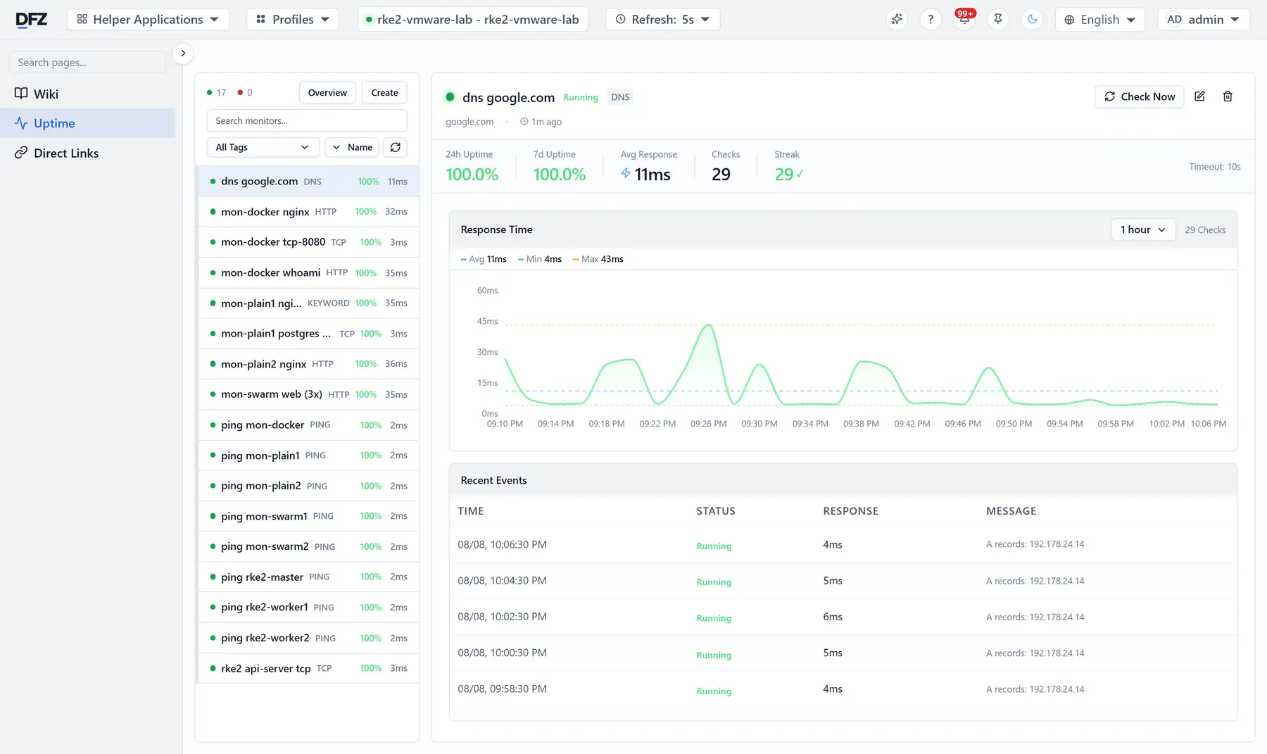Select rke2-vmware-lab cluster selector
This screenshot has width=1267, height=754.
click(x=472, y=20)
